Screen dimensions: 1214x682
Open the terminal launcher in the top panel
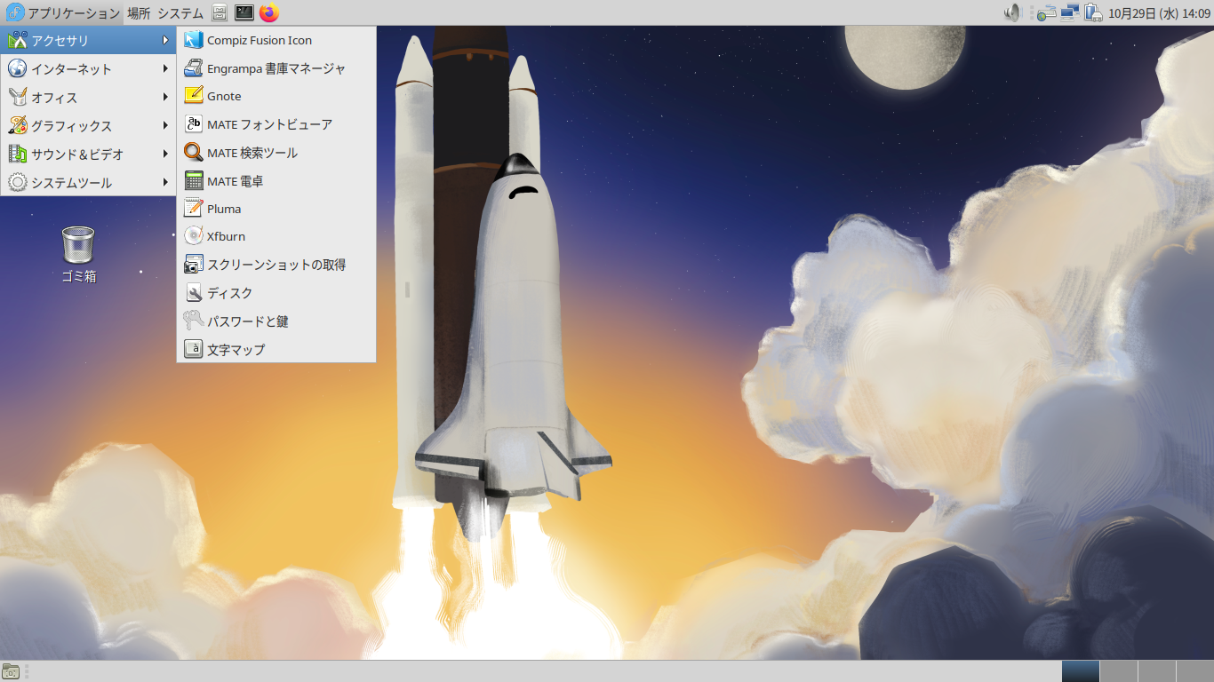(244, 12)
